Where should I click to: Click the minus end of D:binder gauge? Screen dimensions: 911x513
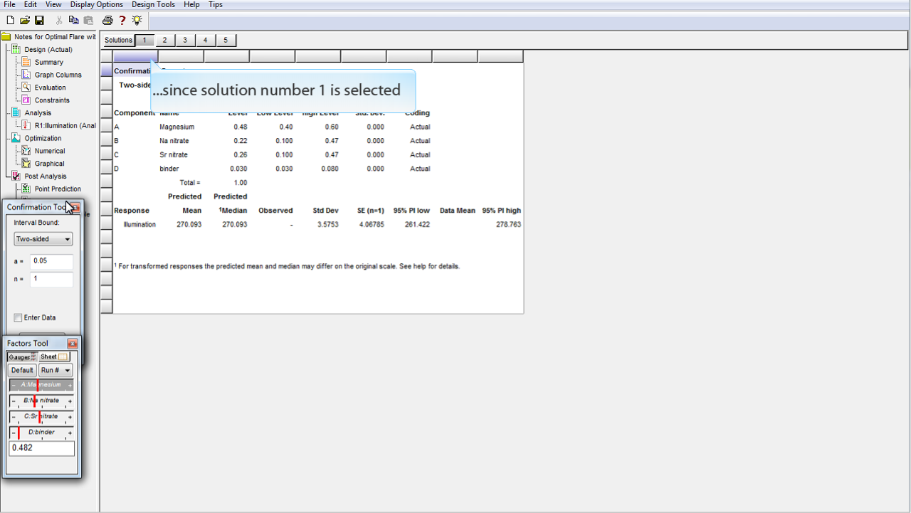click(x=14, y=433)
